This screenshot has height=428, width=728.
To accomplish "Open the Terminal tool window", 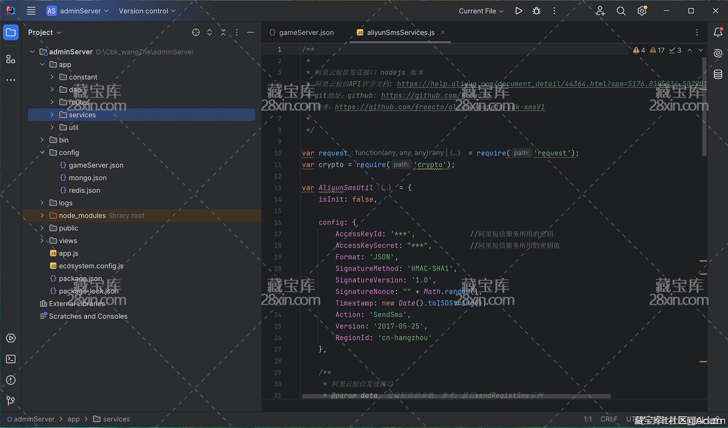I will (x=11, y=359).
